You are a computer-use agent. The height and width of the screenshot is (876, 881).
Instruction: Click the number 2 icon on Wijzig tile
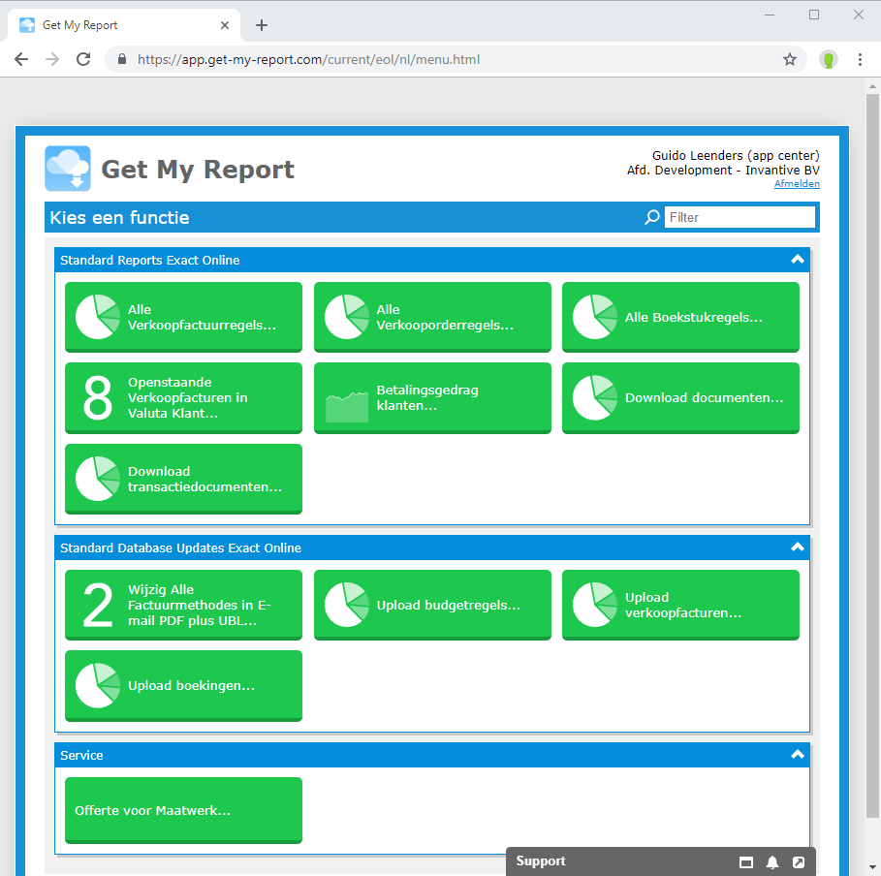click(98, 605)
